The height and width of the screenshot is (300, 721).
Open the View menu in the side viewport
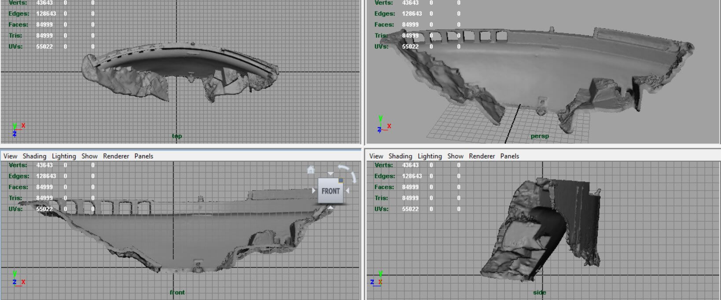(x=376, y=156)
